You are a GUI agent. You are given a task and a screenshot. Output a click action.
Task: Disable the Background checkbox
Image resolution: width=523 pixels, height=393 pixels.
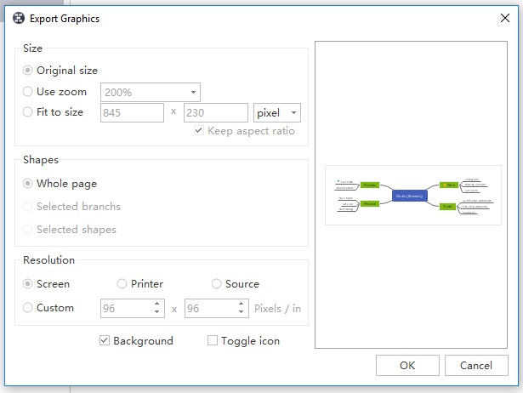click(105, 341)
